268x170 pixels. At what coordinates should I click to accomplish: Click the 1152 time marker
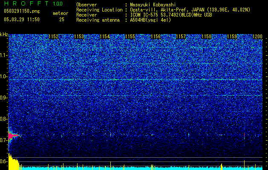tap(54, 37)
